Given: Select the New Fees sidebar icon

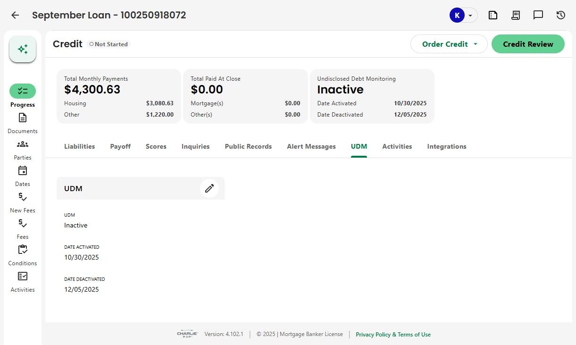Looking at the screenshot, I should (x=23, y=197).
